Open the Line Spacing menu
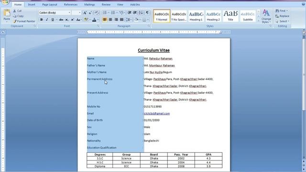Viewport: 306px width, 172px height. tap(129, 20)
